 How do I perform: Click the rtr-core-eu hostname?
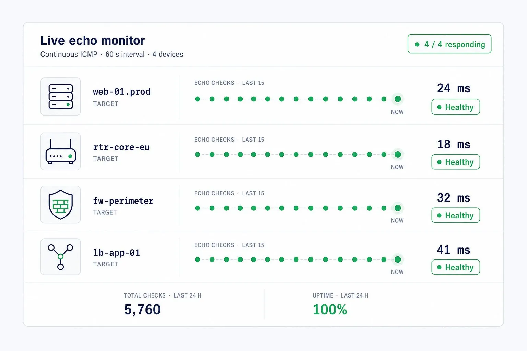click(x=121, y=147)
